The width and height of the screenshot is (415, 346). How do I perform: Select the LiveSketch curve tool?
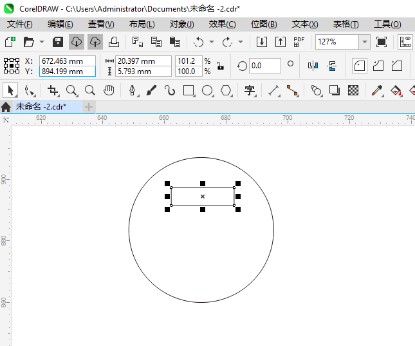click(x=170, y=90)
